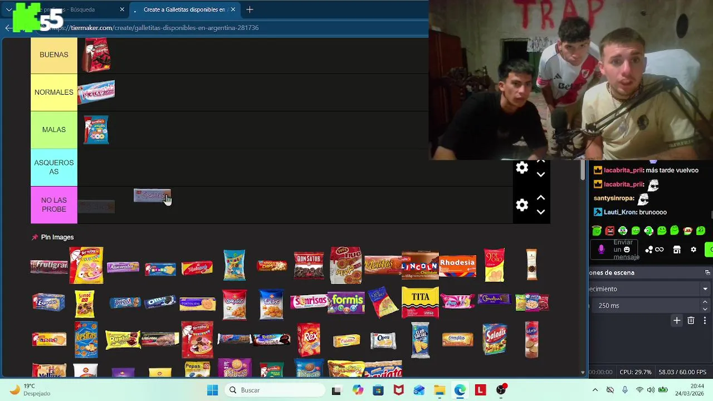
Task: Select the Rex crackers image
Action: (309, 340)
